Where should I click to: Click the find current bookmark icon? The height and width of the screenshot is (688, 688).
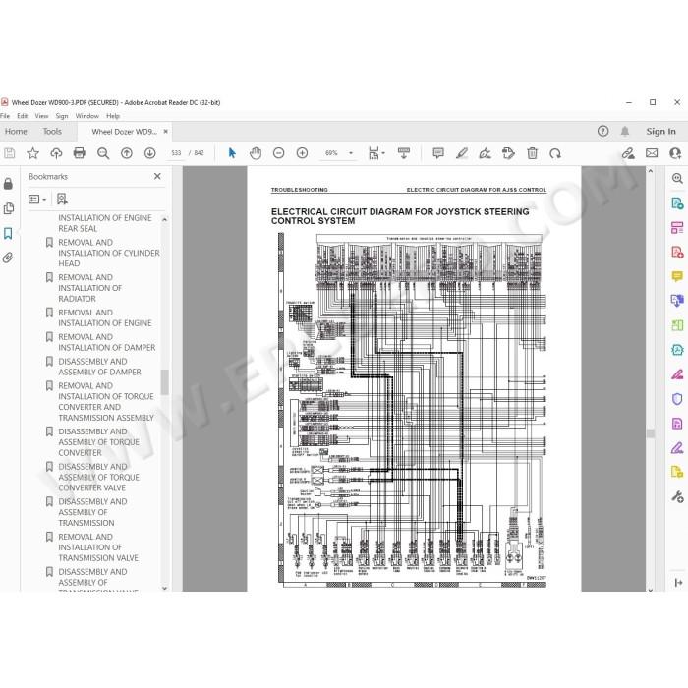(x=62, y=199)
